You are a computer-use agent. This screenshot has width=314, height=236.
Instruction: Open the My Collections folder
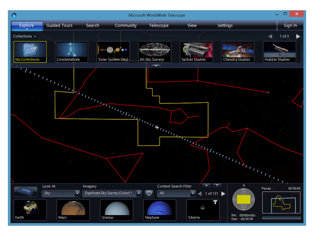[x=30, y=52]
